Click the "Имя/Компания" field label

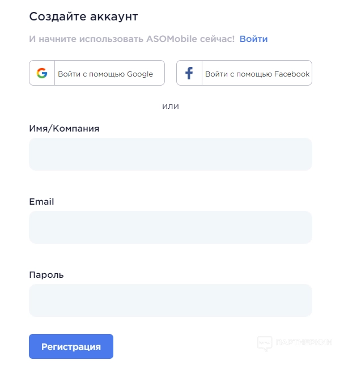[64, 128]
